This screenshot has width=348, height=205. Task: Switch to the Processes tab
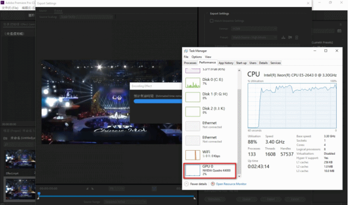tap(190, 63)
